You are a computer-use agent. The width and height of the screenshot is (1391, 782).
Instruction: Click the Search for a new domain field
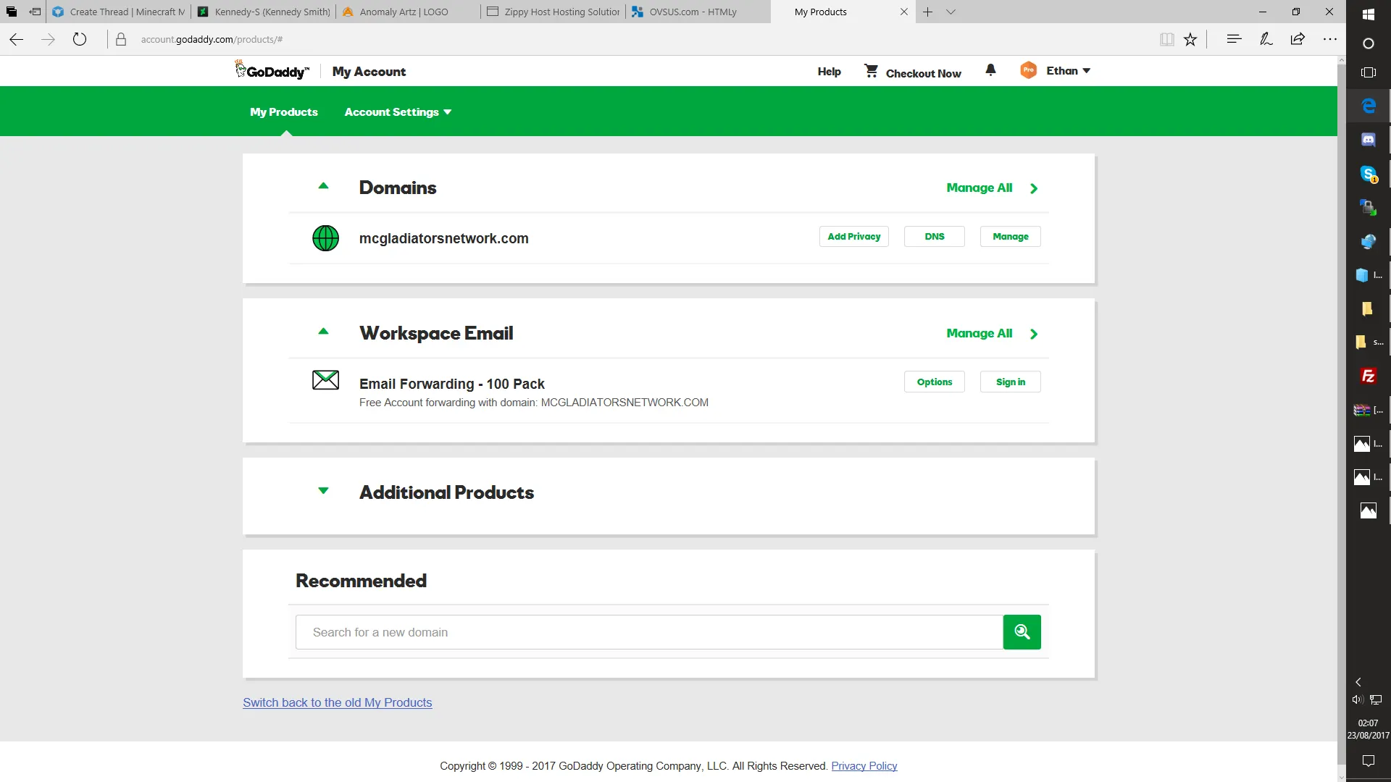point(648,632)
